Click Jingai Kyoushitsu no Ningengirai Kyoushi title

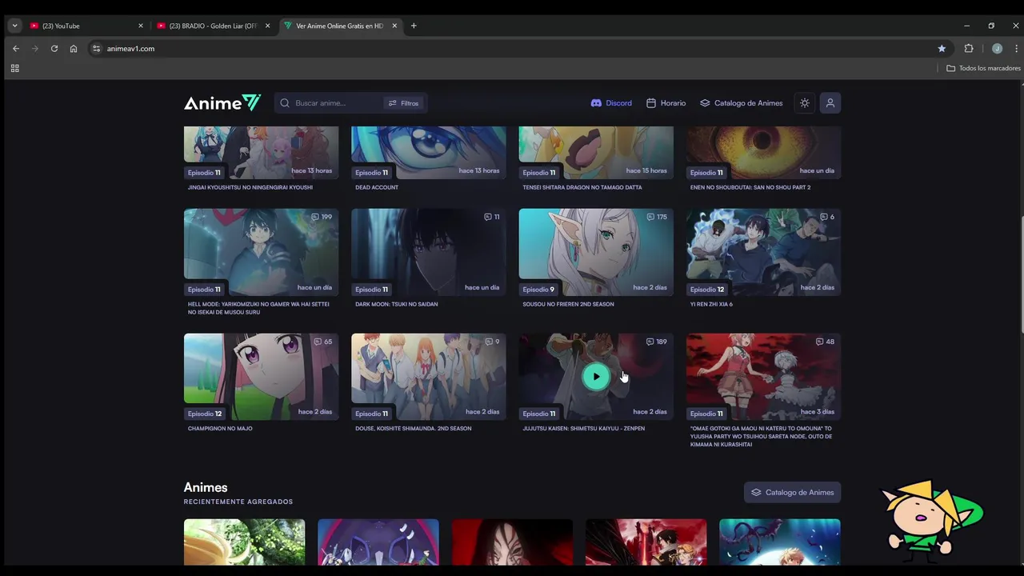(x=250, y=187)
